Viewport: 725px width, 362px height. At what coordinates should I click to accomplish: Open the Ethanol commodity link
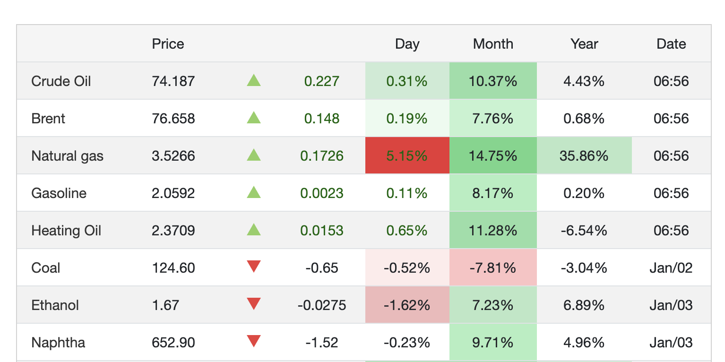click(55, 305)
